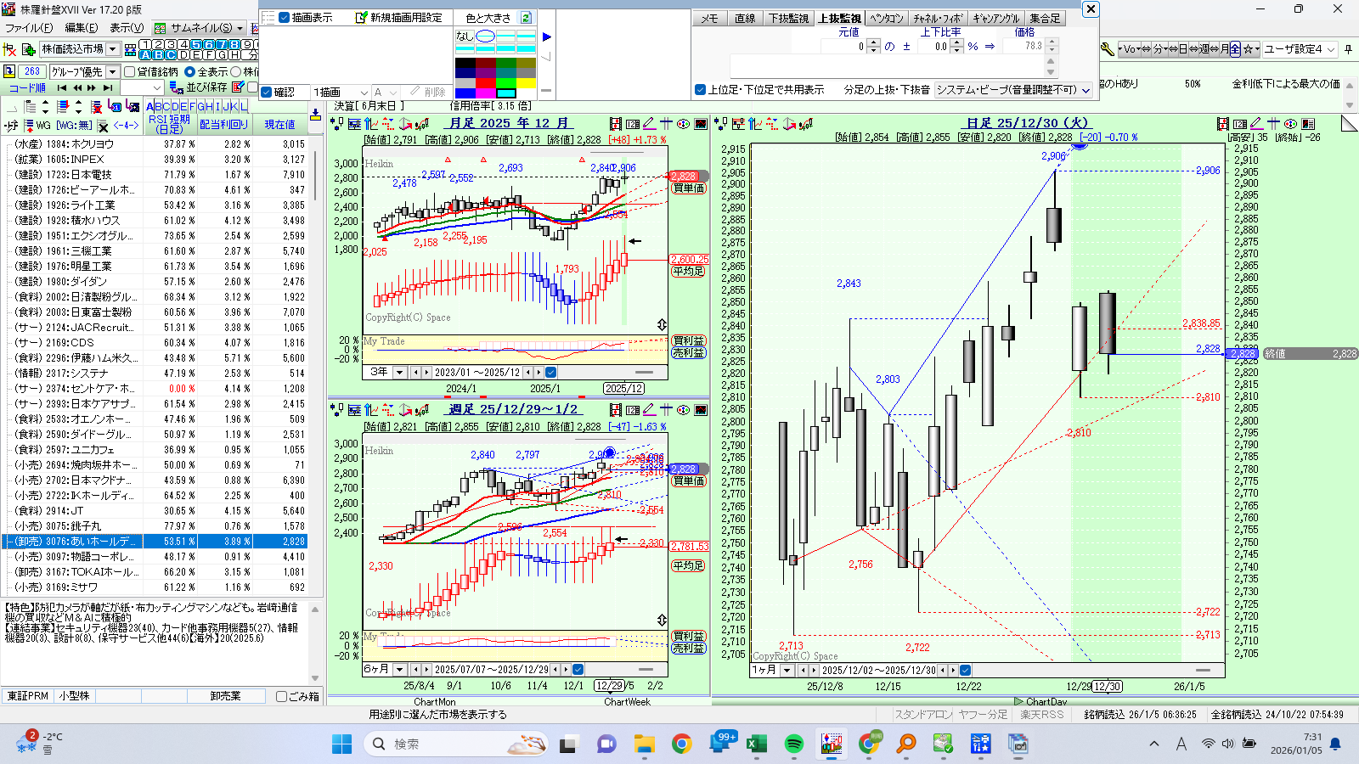Switch to the ペンタゴン tab
The width and height of the screenshot is (1359, 764).
(x=886, y=18)
